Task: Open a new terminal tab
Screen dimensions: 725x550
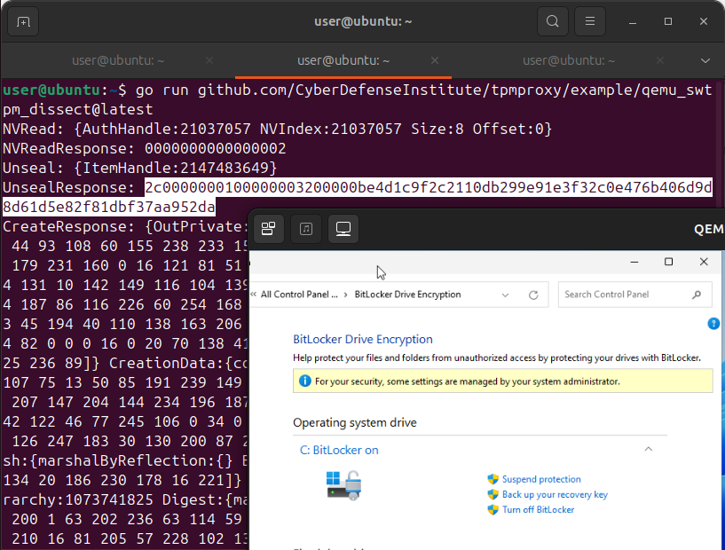Action: tap(23, 21)
